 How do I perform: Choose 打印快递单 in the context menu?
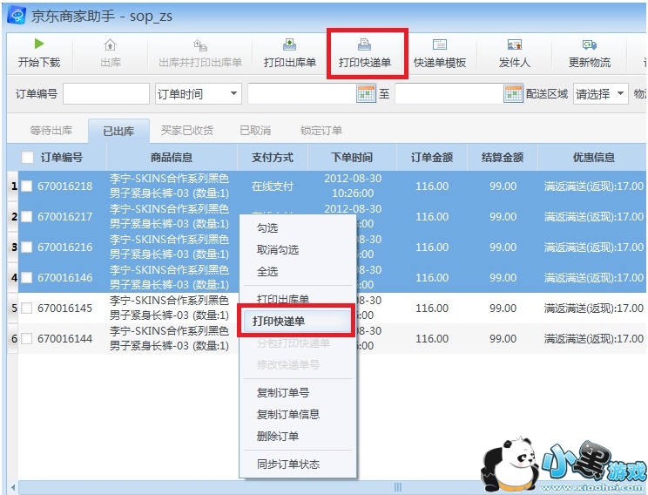297,321
